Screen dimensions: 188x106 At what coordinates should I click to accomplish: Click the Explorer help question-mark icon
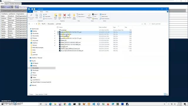tap(167, 12)
